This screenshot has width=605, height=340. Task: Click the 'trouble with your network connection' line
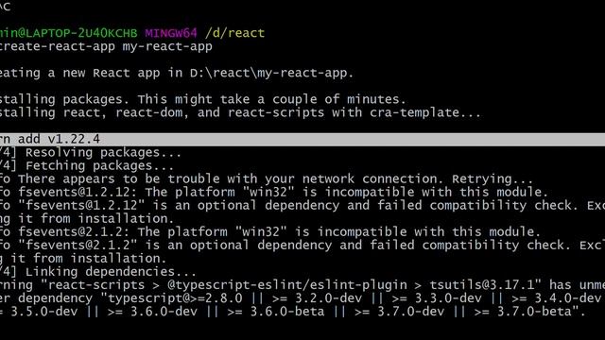coord(267,178)
